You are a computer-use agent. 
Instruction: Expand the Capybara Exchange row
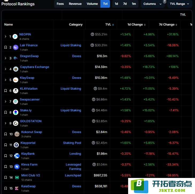tap(5, 69)
